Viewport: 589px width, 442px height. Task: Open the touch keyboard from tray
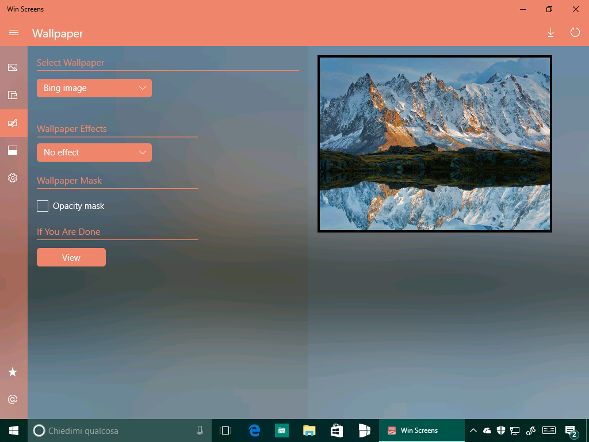pos(549,430)
